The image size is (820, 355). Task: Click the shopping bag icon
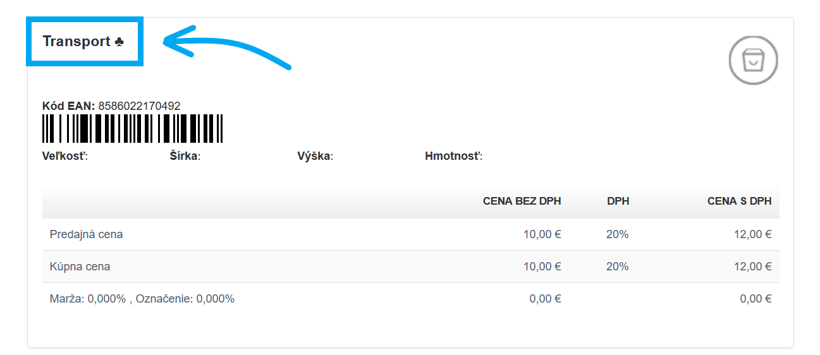click(x=753, y=61)
